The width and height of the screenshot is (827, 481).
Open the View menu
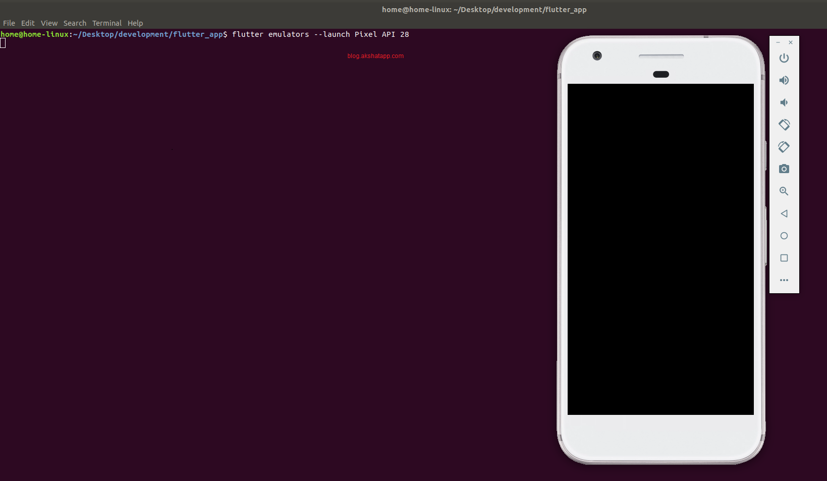(x=49, y=23)
